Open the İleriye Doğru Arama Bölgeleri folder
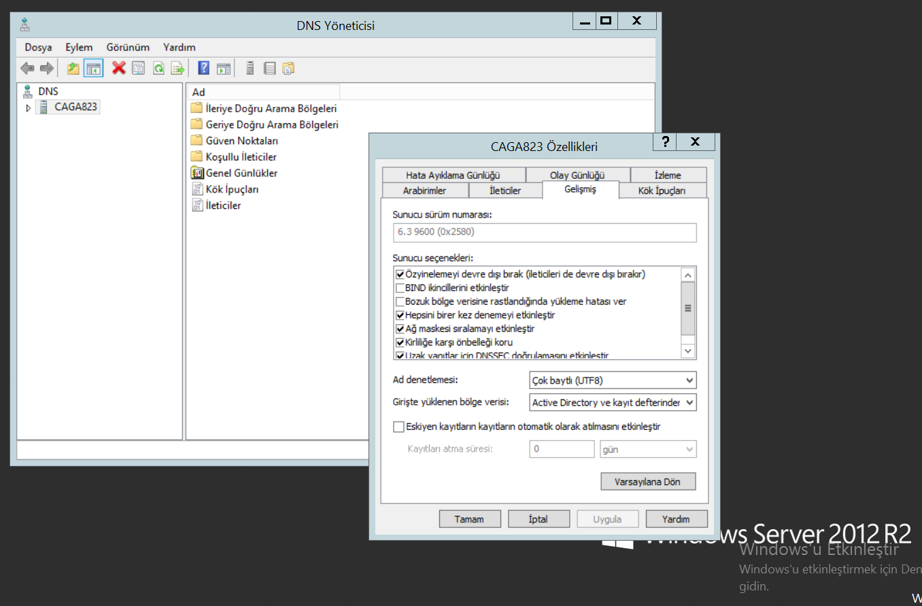The height and width of the screenshot is (606, 922). [264, 108]
